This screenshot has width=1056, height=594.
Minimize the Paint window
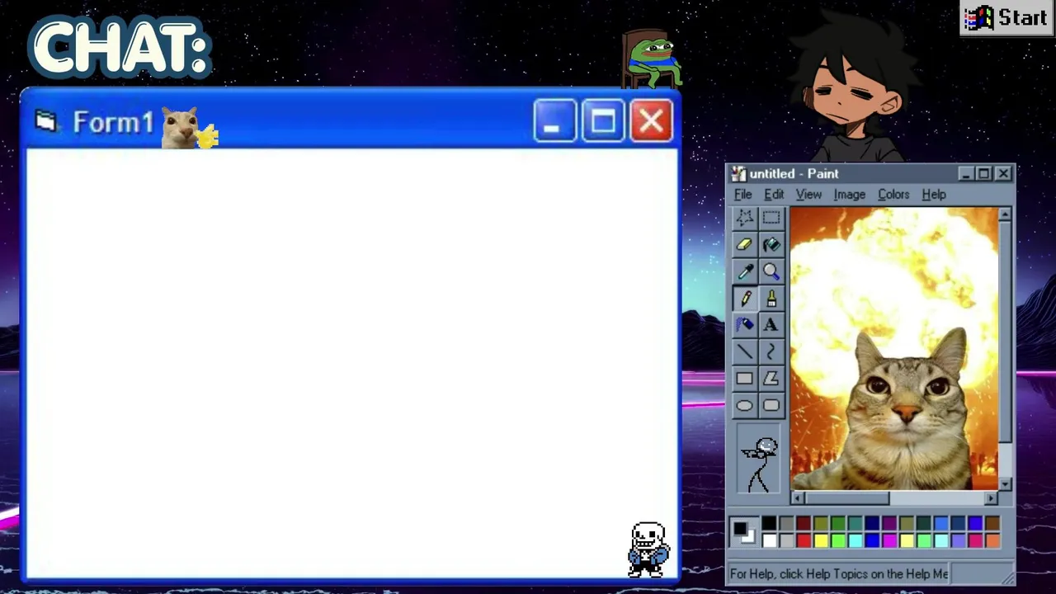coord(966,174)
